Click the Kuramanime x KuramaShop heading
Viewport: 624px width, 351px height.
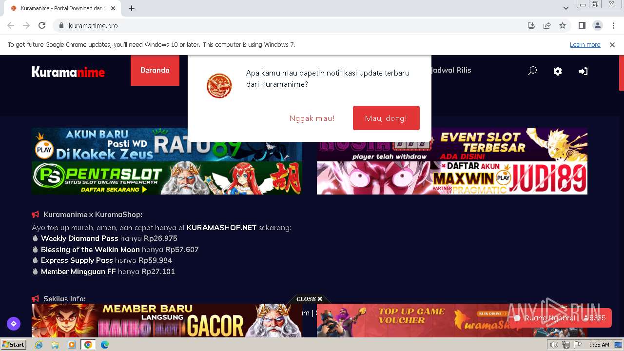(x=93, y=214)
